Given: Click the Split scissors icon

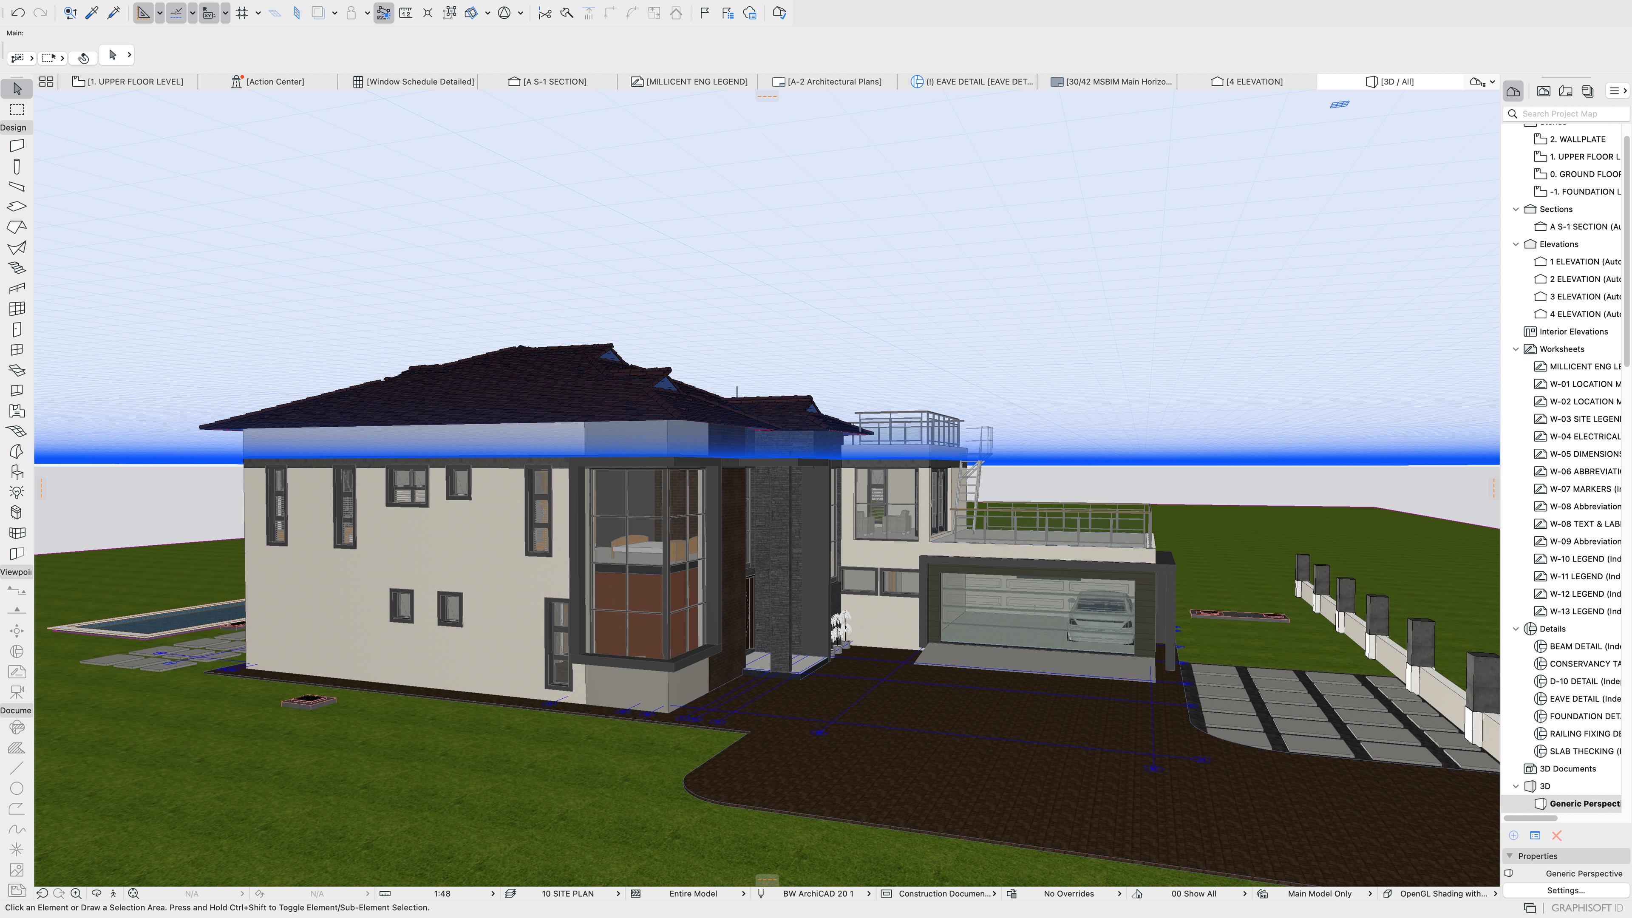Looking at the screenshot, I should [x=544, y=13].
